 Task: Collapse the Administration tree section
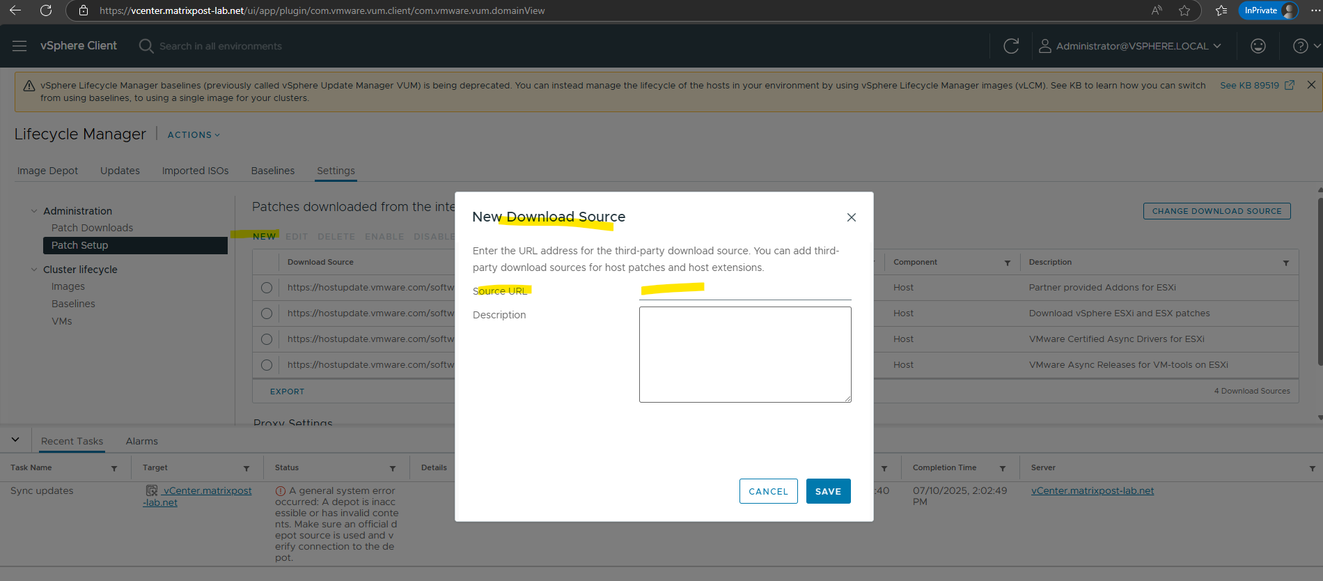34,211
